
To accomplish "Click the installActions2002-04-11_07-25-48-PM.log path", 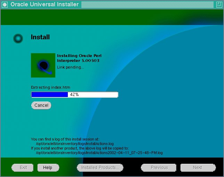I will coord(99,153).
